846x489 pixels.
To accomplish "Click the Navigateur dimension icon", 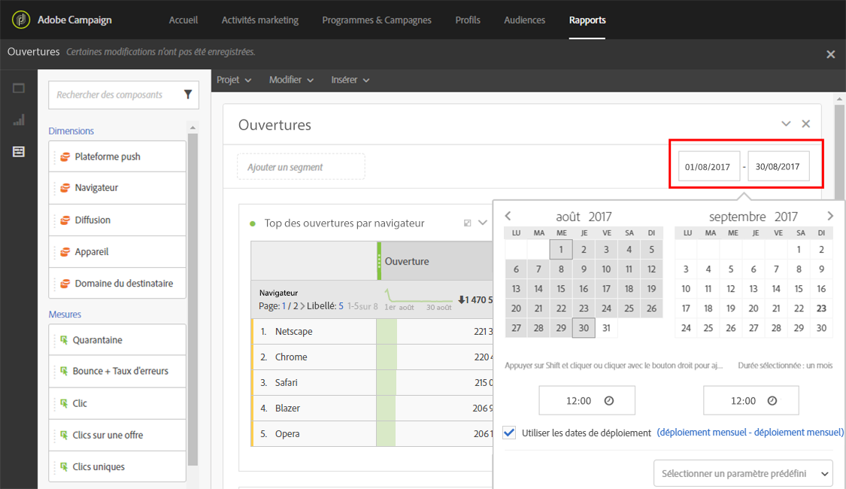I will tap(65, 188).
